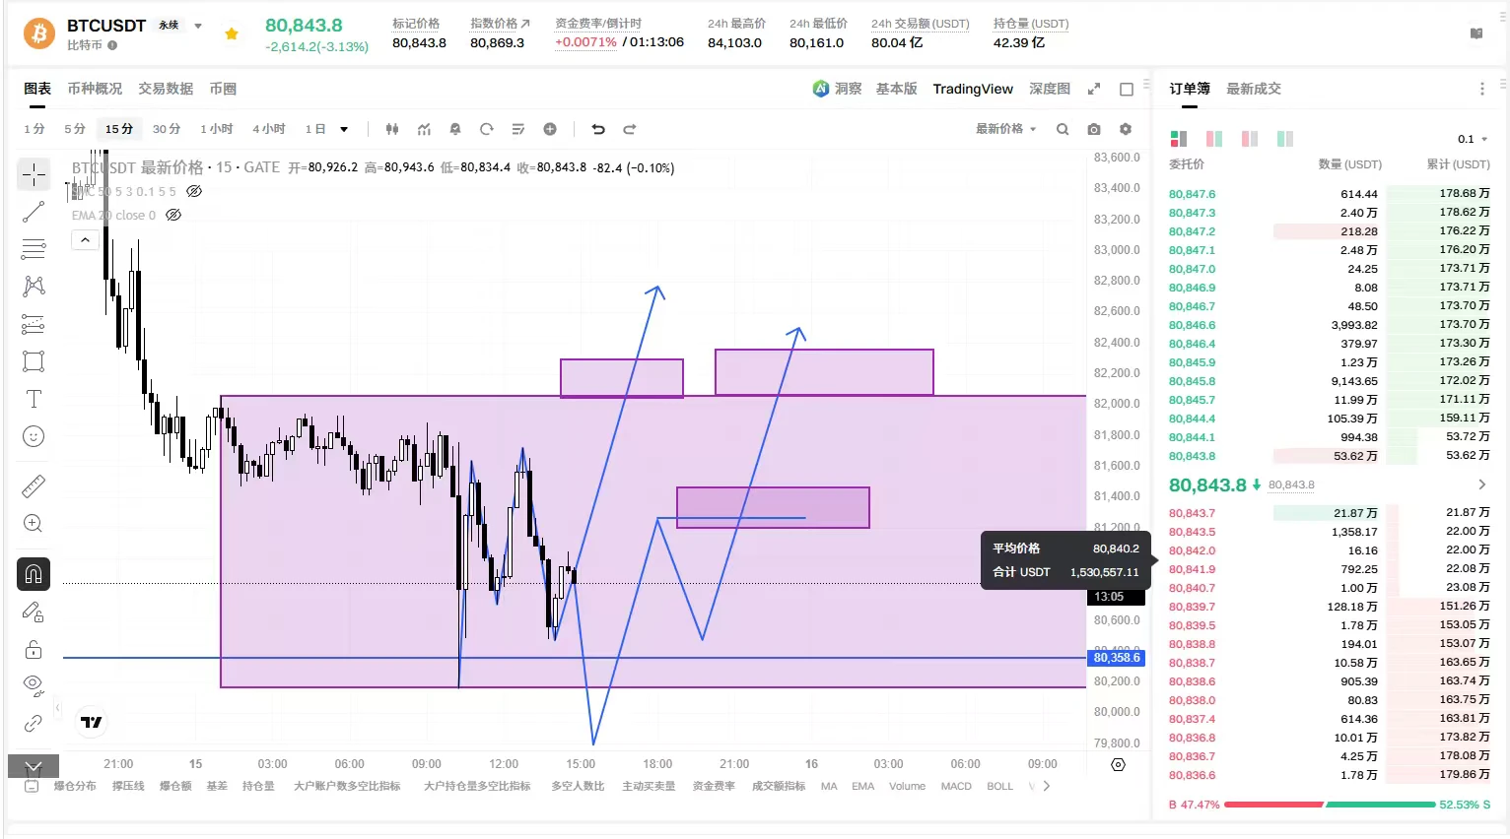Screen dimensions: 1510x839
Task: Toggle magnet mode on drawing toolbar
Action: [34, 574]
